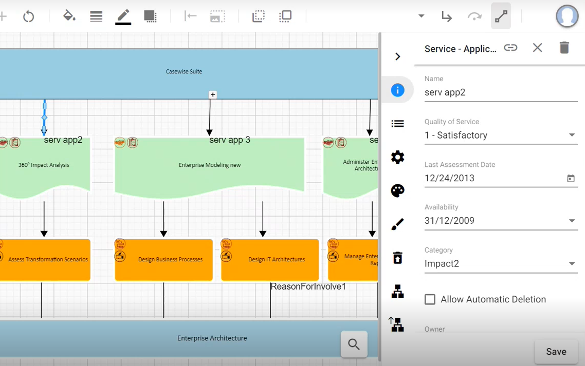Click the search magnifier button on canvas
The height and width of the screenshot is (366, 585).
354,344
